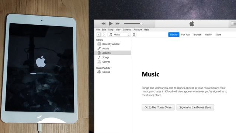Open the Song menu

(111, 30)
